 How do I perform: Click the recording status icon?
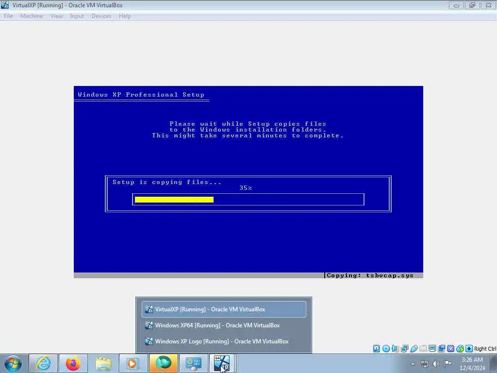click(x=442, y=349)
